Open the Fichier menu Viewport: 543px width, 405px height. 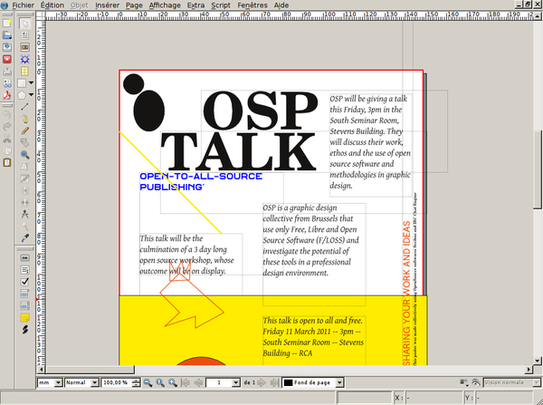(24, 5)
